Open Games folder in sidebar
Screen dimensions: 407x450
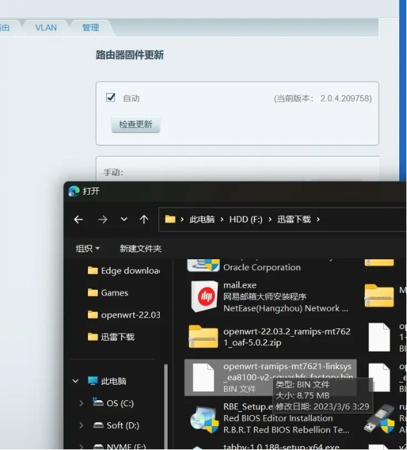(108, 293)
